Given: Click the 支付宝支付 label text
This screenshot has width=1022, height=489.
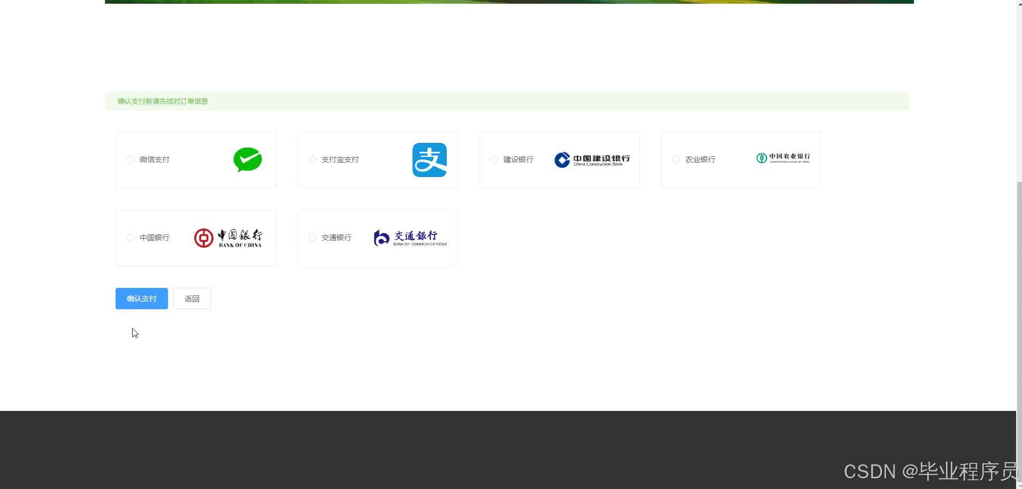Looking at the screenshot, I should tap(340, 159).
